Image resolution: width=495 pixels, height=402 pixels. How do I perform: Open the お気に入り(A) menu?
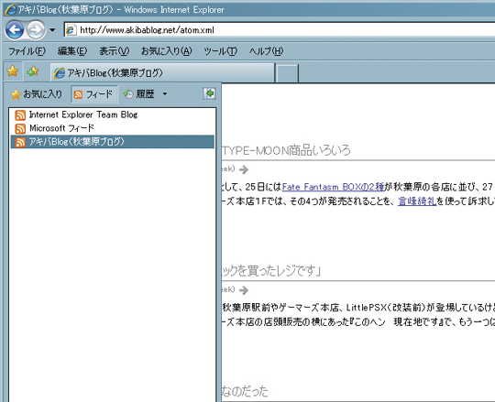tap(166, 51)
